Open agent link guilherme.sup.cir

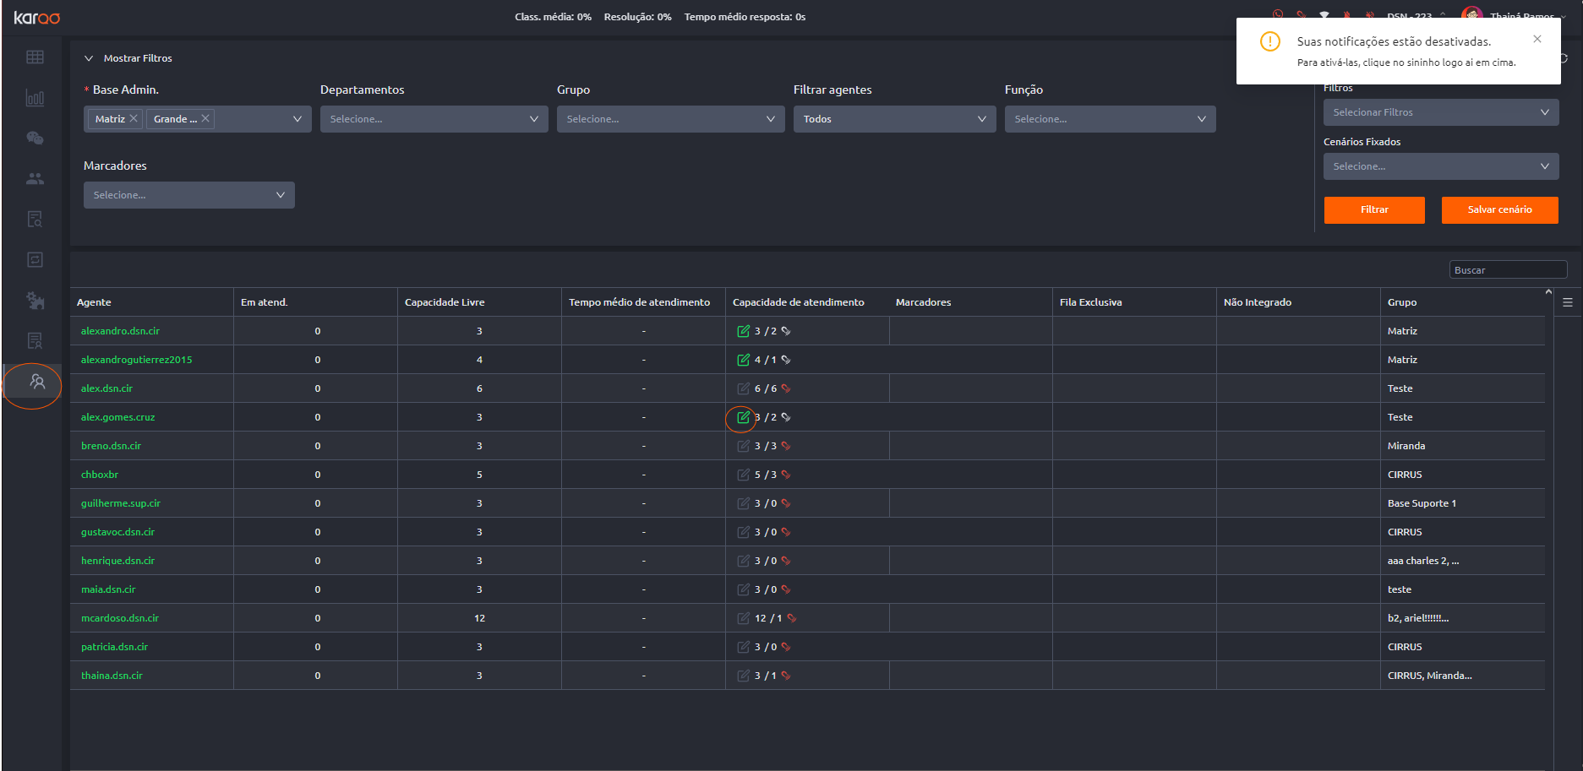click(121, 503)
